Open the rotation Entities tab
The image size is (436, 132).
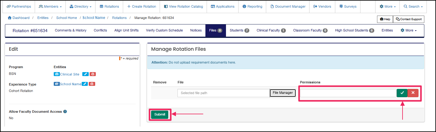pos(387,31)
